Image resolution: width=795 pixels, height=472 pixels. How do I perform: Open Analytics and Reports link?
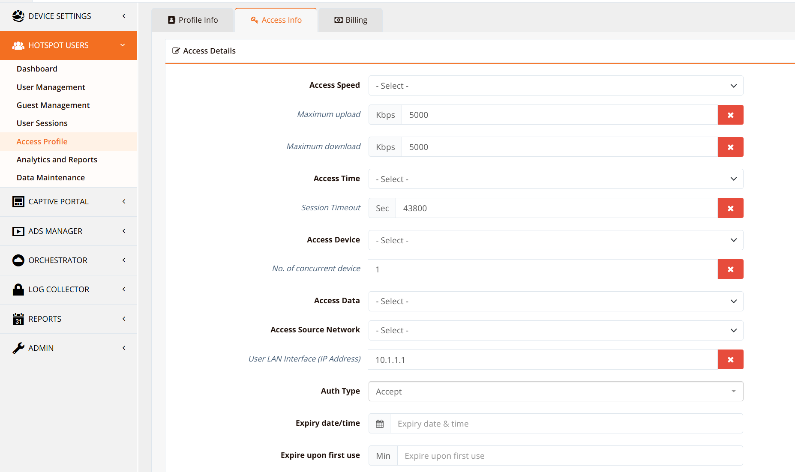pyautogui.click(x=57, y=160)
